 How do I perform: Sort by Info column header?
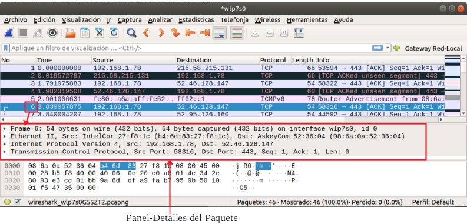(380, 60)
